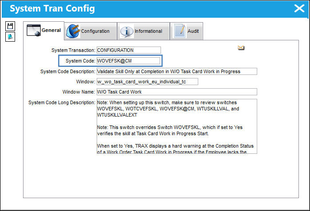Click the Window Name label
The image size is (310, 211).
78,92
